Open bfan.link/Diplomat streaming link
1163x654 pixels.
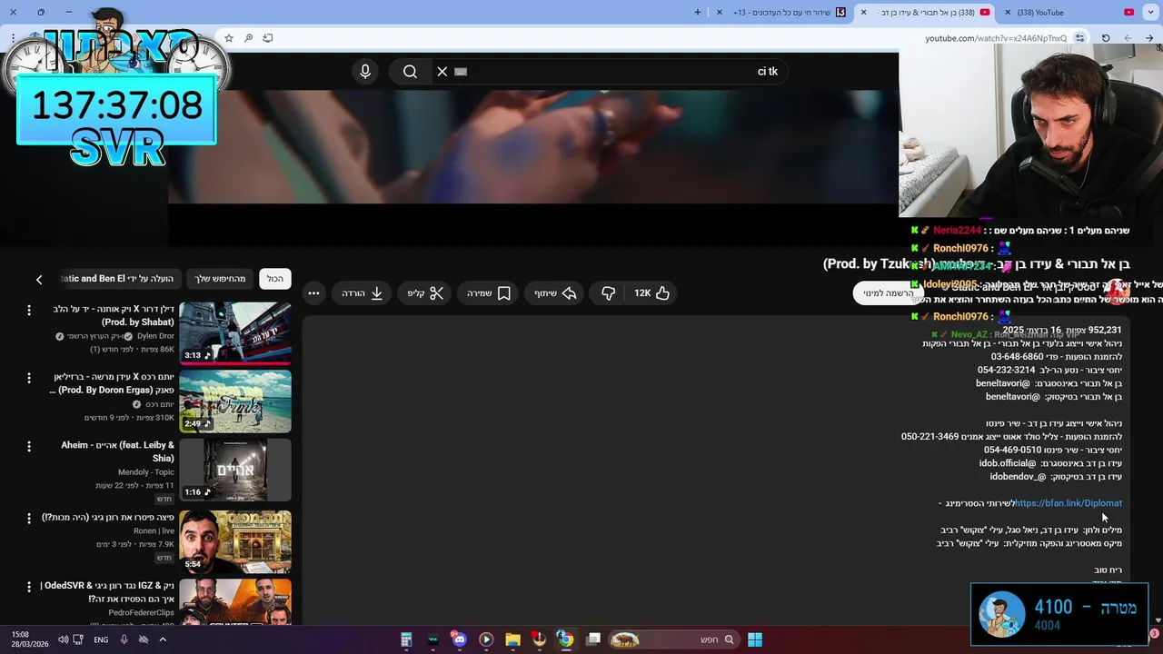[1069, 503]
